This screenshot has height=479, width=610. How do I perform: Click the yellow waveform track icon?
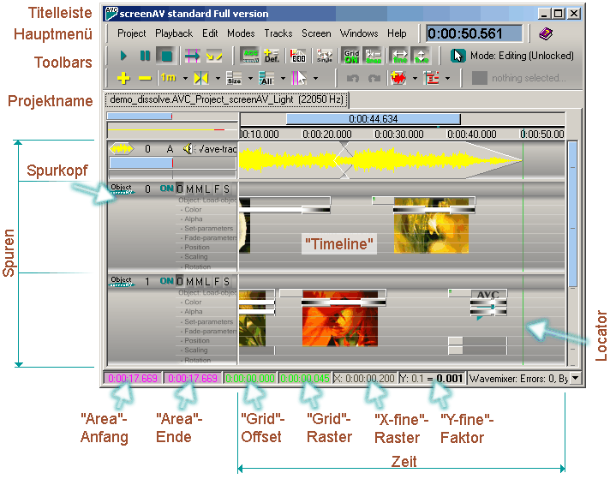coord(122,148)
